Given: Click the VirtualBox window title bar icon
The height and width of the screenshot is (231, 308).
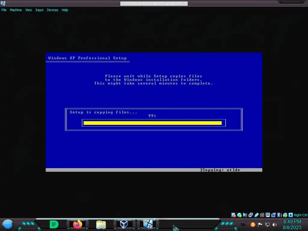Looking at the screenshot, I should (3, 3).
